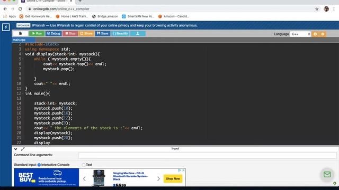Open the SmartVAN New Yo... bookmark
The height and width of the screenshot is (190, 339).
[138, 16]
